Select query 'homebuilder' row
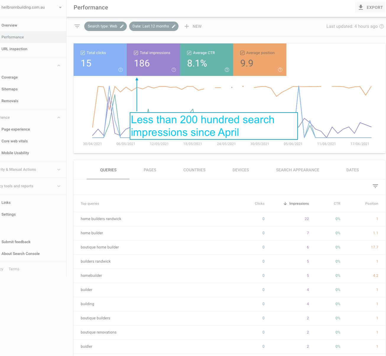The image size is (386, 356). tap(229, 276)
